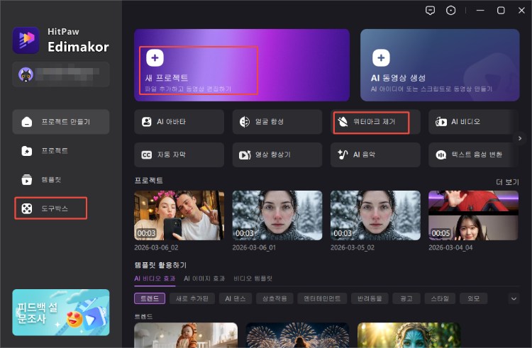The image size is (532, 348).
Task: Select the 엔터테인먼트 filter chip
Action: [x=322, y=298]
